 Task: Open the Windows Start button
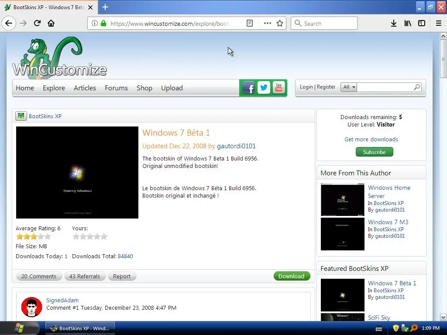[19, 328]
